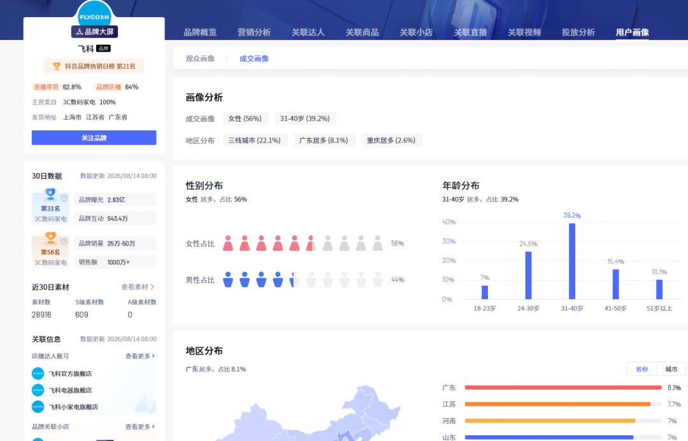The width and height of the screenshot is (688, 441).
Task: Go to the 品牌概览 tab
Action: pyautogui.click(x=200, y=32)
